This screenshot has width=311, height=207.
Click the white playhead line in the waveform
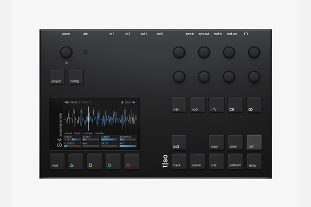[x=89, y=119]
